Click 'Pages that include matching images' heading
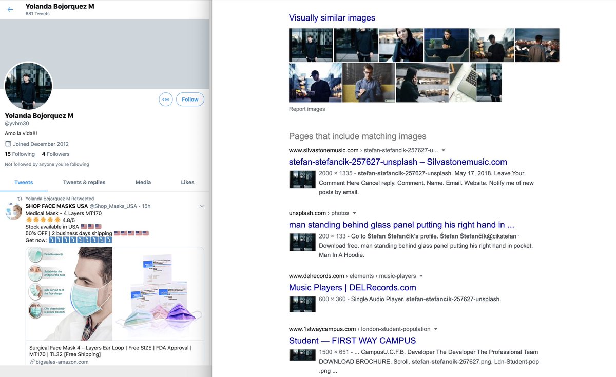 pyautogui.click(x=358, y=136)
